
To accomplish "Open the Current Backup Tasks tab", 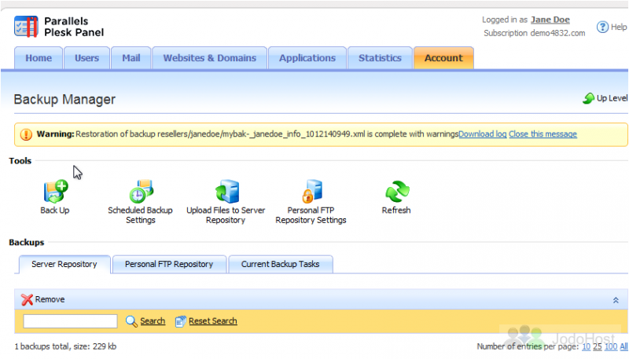I will [280, 265].
